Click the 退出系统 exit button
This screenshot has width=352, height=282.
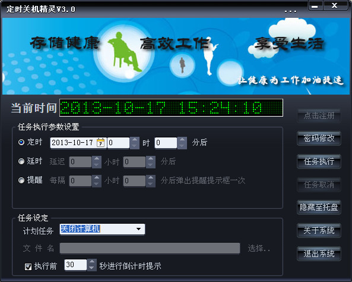click(319, 253)
